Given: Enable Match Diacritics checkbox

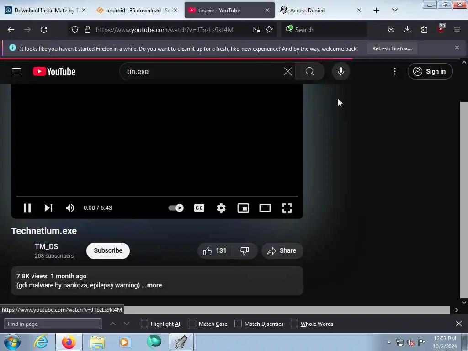Looking at the screenshot, I should (x=238, y=324).
